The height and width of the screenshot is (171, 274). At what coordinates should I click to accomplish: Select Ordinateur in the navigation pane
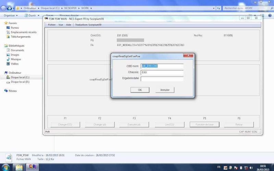pos(13,73)
